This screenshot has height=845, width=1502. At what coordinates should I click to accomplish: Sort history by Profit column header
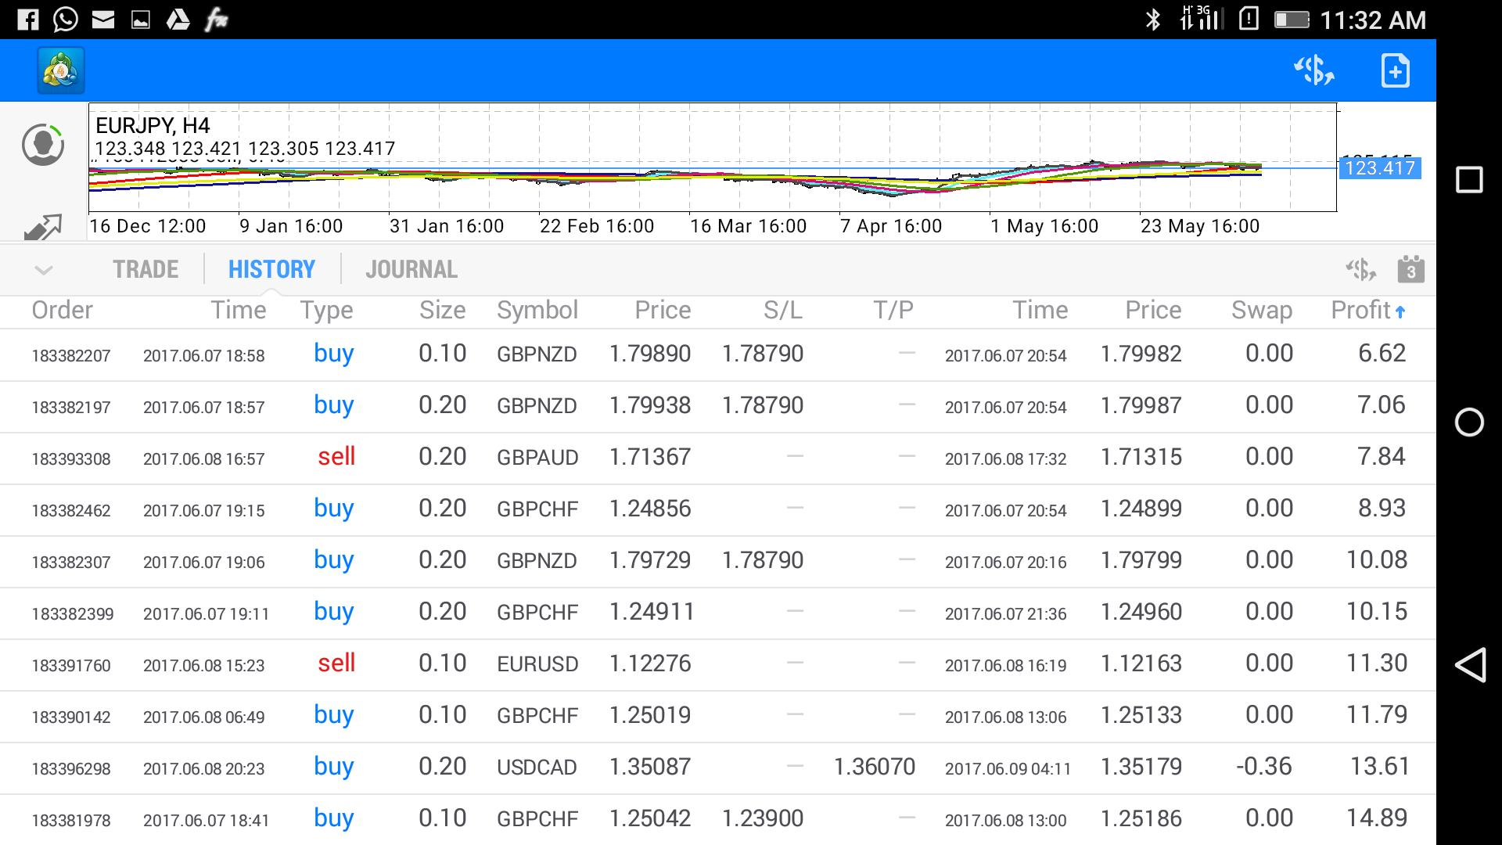click(1367, 311)
